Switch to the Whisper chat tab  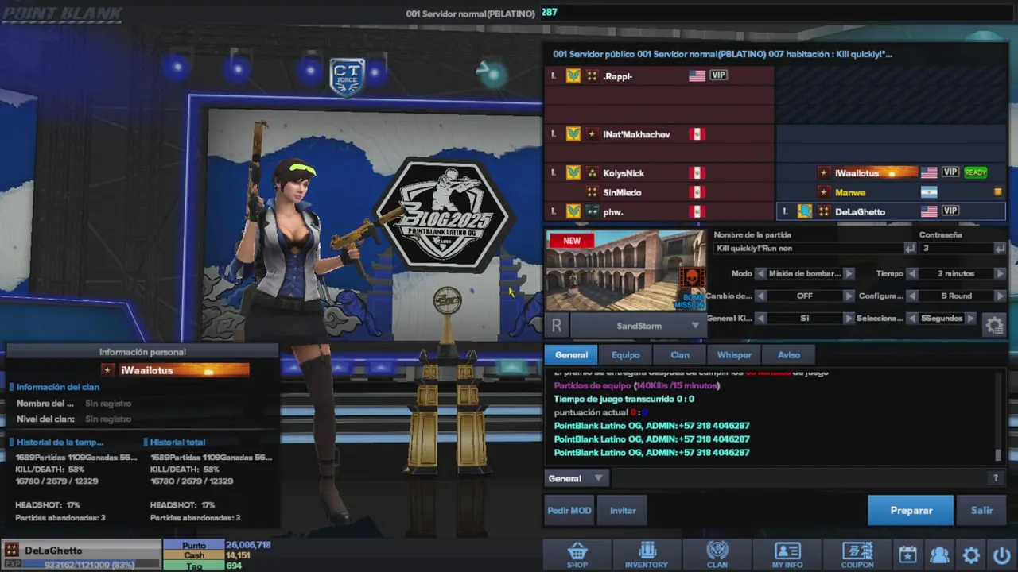734,355
